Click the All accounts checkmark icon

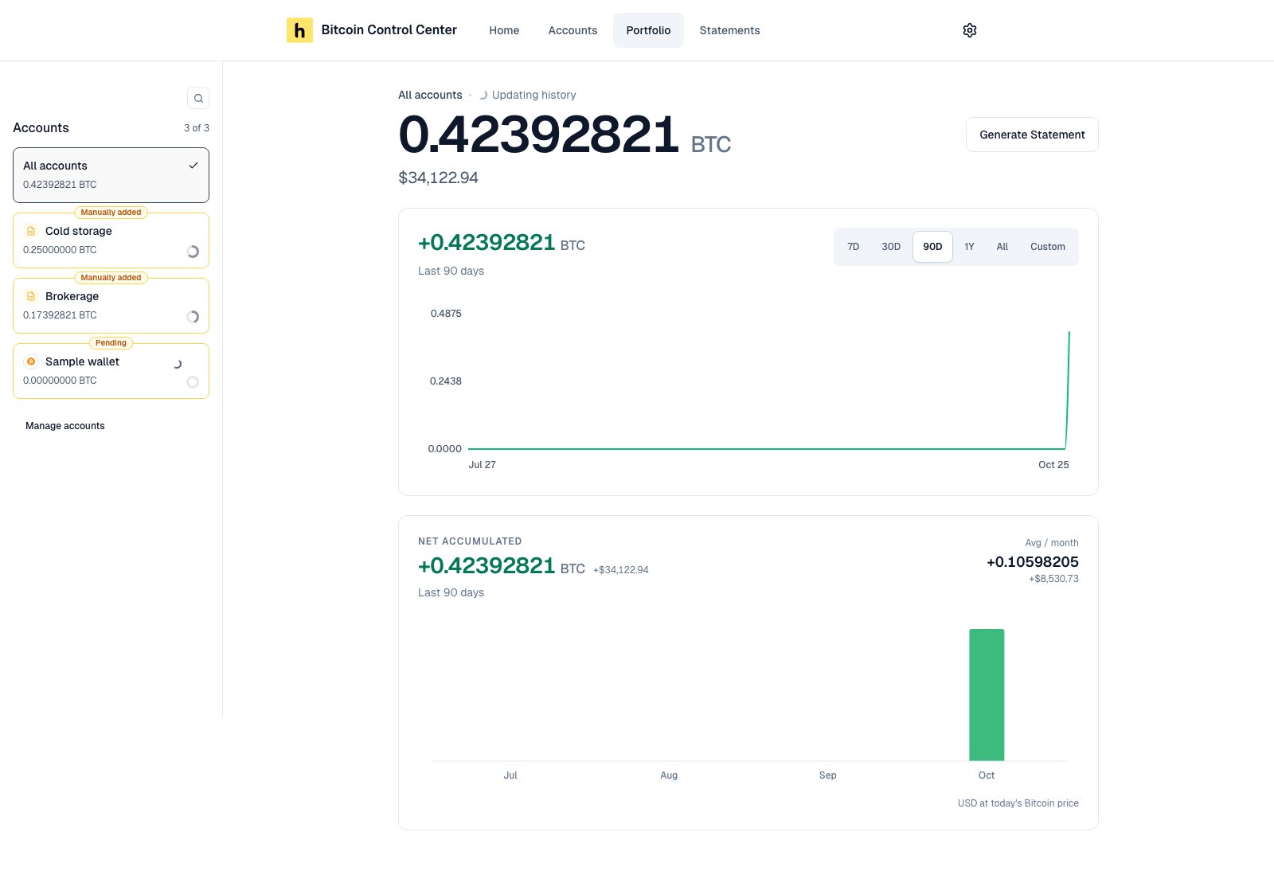[x=193, y=166]
